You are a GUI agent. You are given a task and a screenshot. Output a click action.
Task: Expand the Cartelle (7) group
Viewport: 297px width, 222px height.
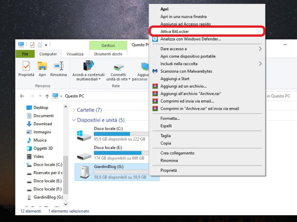pos(74,110)
